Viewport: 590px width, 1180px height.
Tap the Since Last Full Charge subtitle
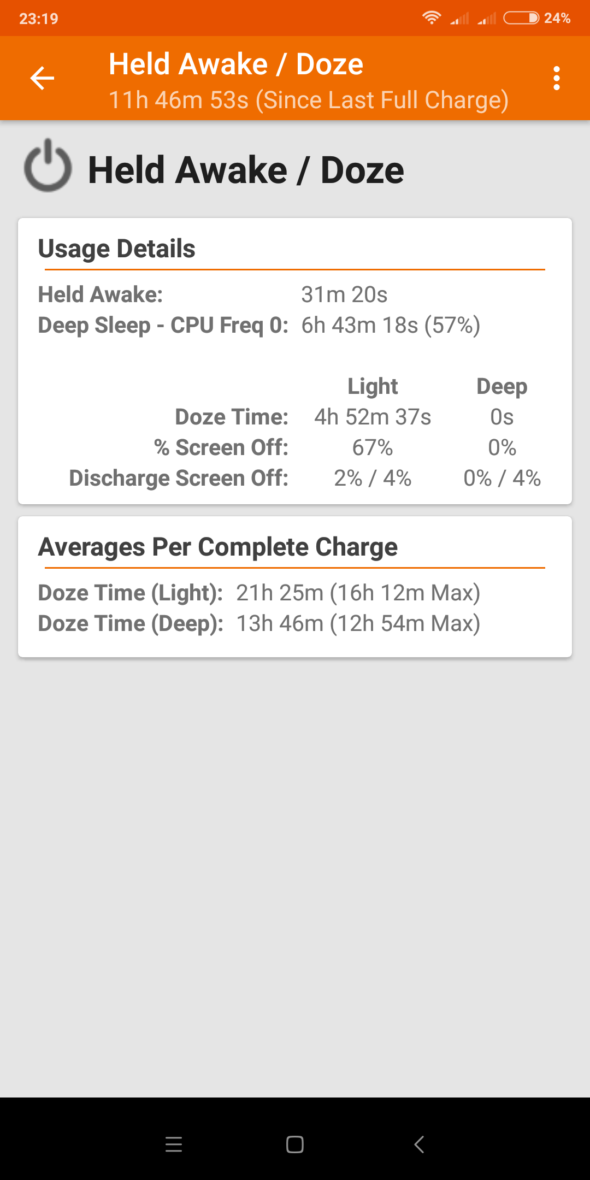[x=309, y=100]
